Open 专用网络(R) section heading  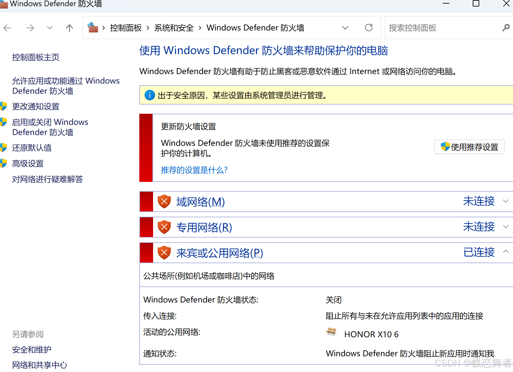click(204, 227)
